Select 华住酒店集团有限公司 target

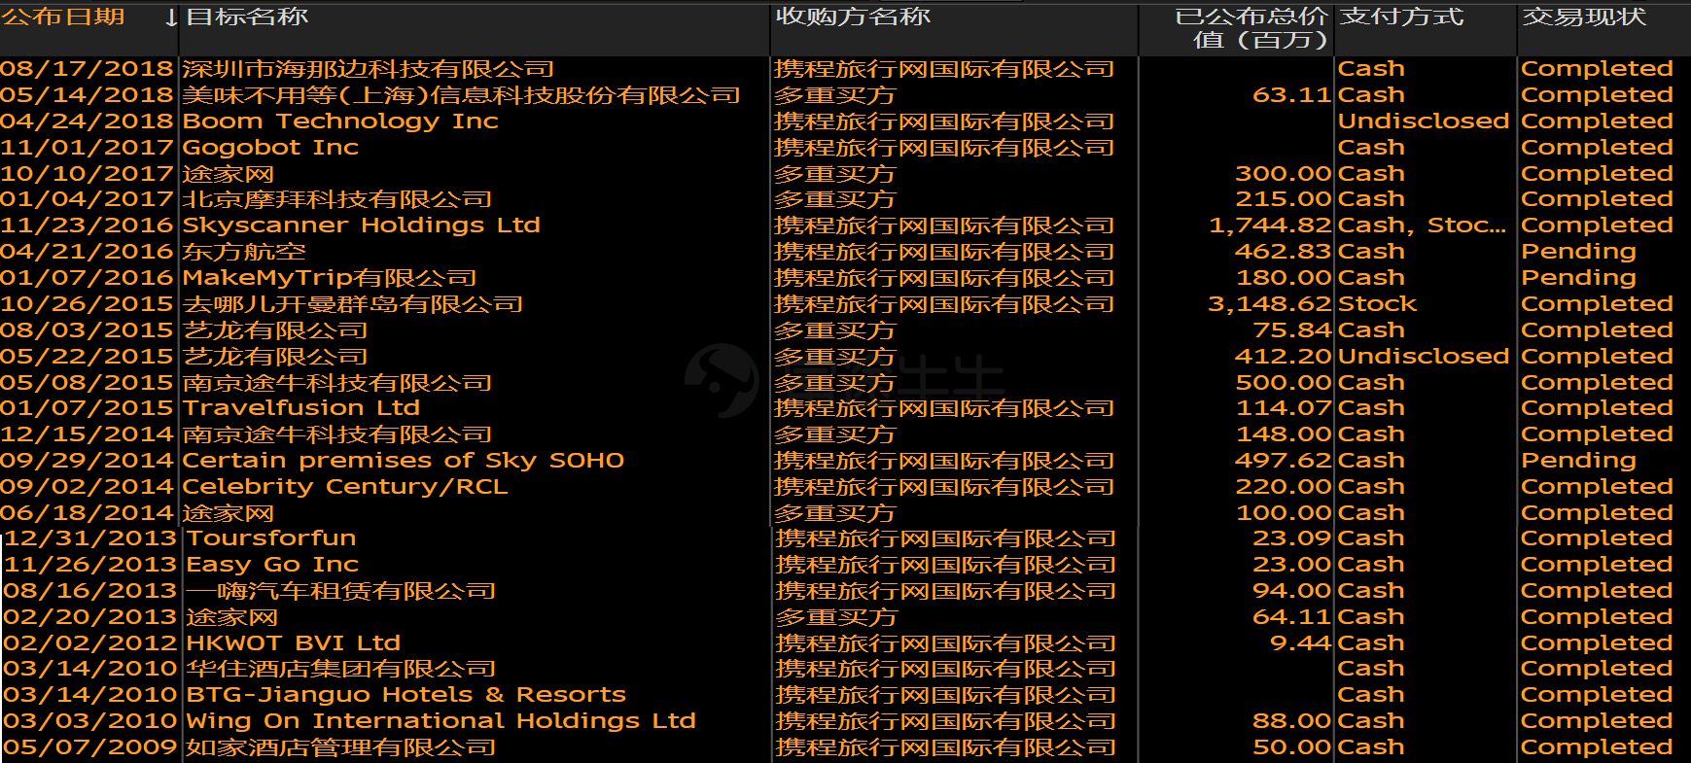(x=341, y=669)
